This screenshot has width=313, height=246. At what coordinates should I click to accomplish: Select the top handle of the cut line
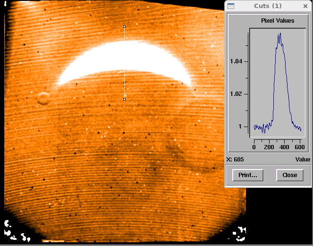125,27
